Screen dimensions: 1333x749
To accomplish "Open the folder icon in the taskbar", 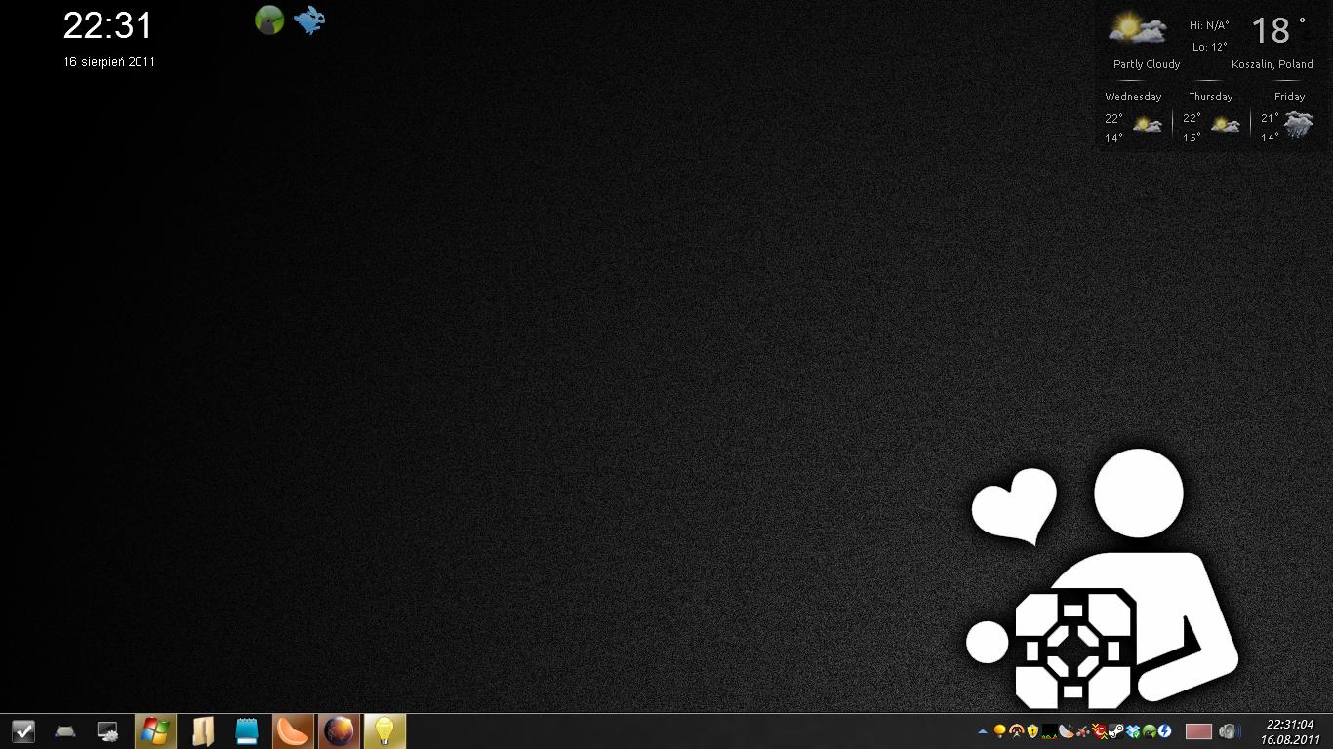I will pos(202,731).
